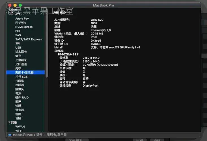Select 诊断 diagnostics entry
Screen dimensions: 207x141
(18, 106)
